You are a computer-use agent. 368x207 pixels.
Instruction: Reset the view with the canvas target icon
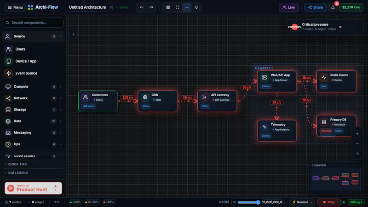coord(357,154)
